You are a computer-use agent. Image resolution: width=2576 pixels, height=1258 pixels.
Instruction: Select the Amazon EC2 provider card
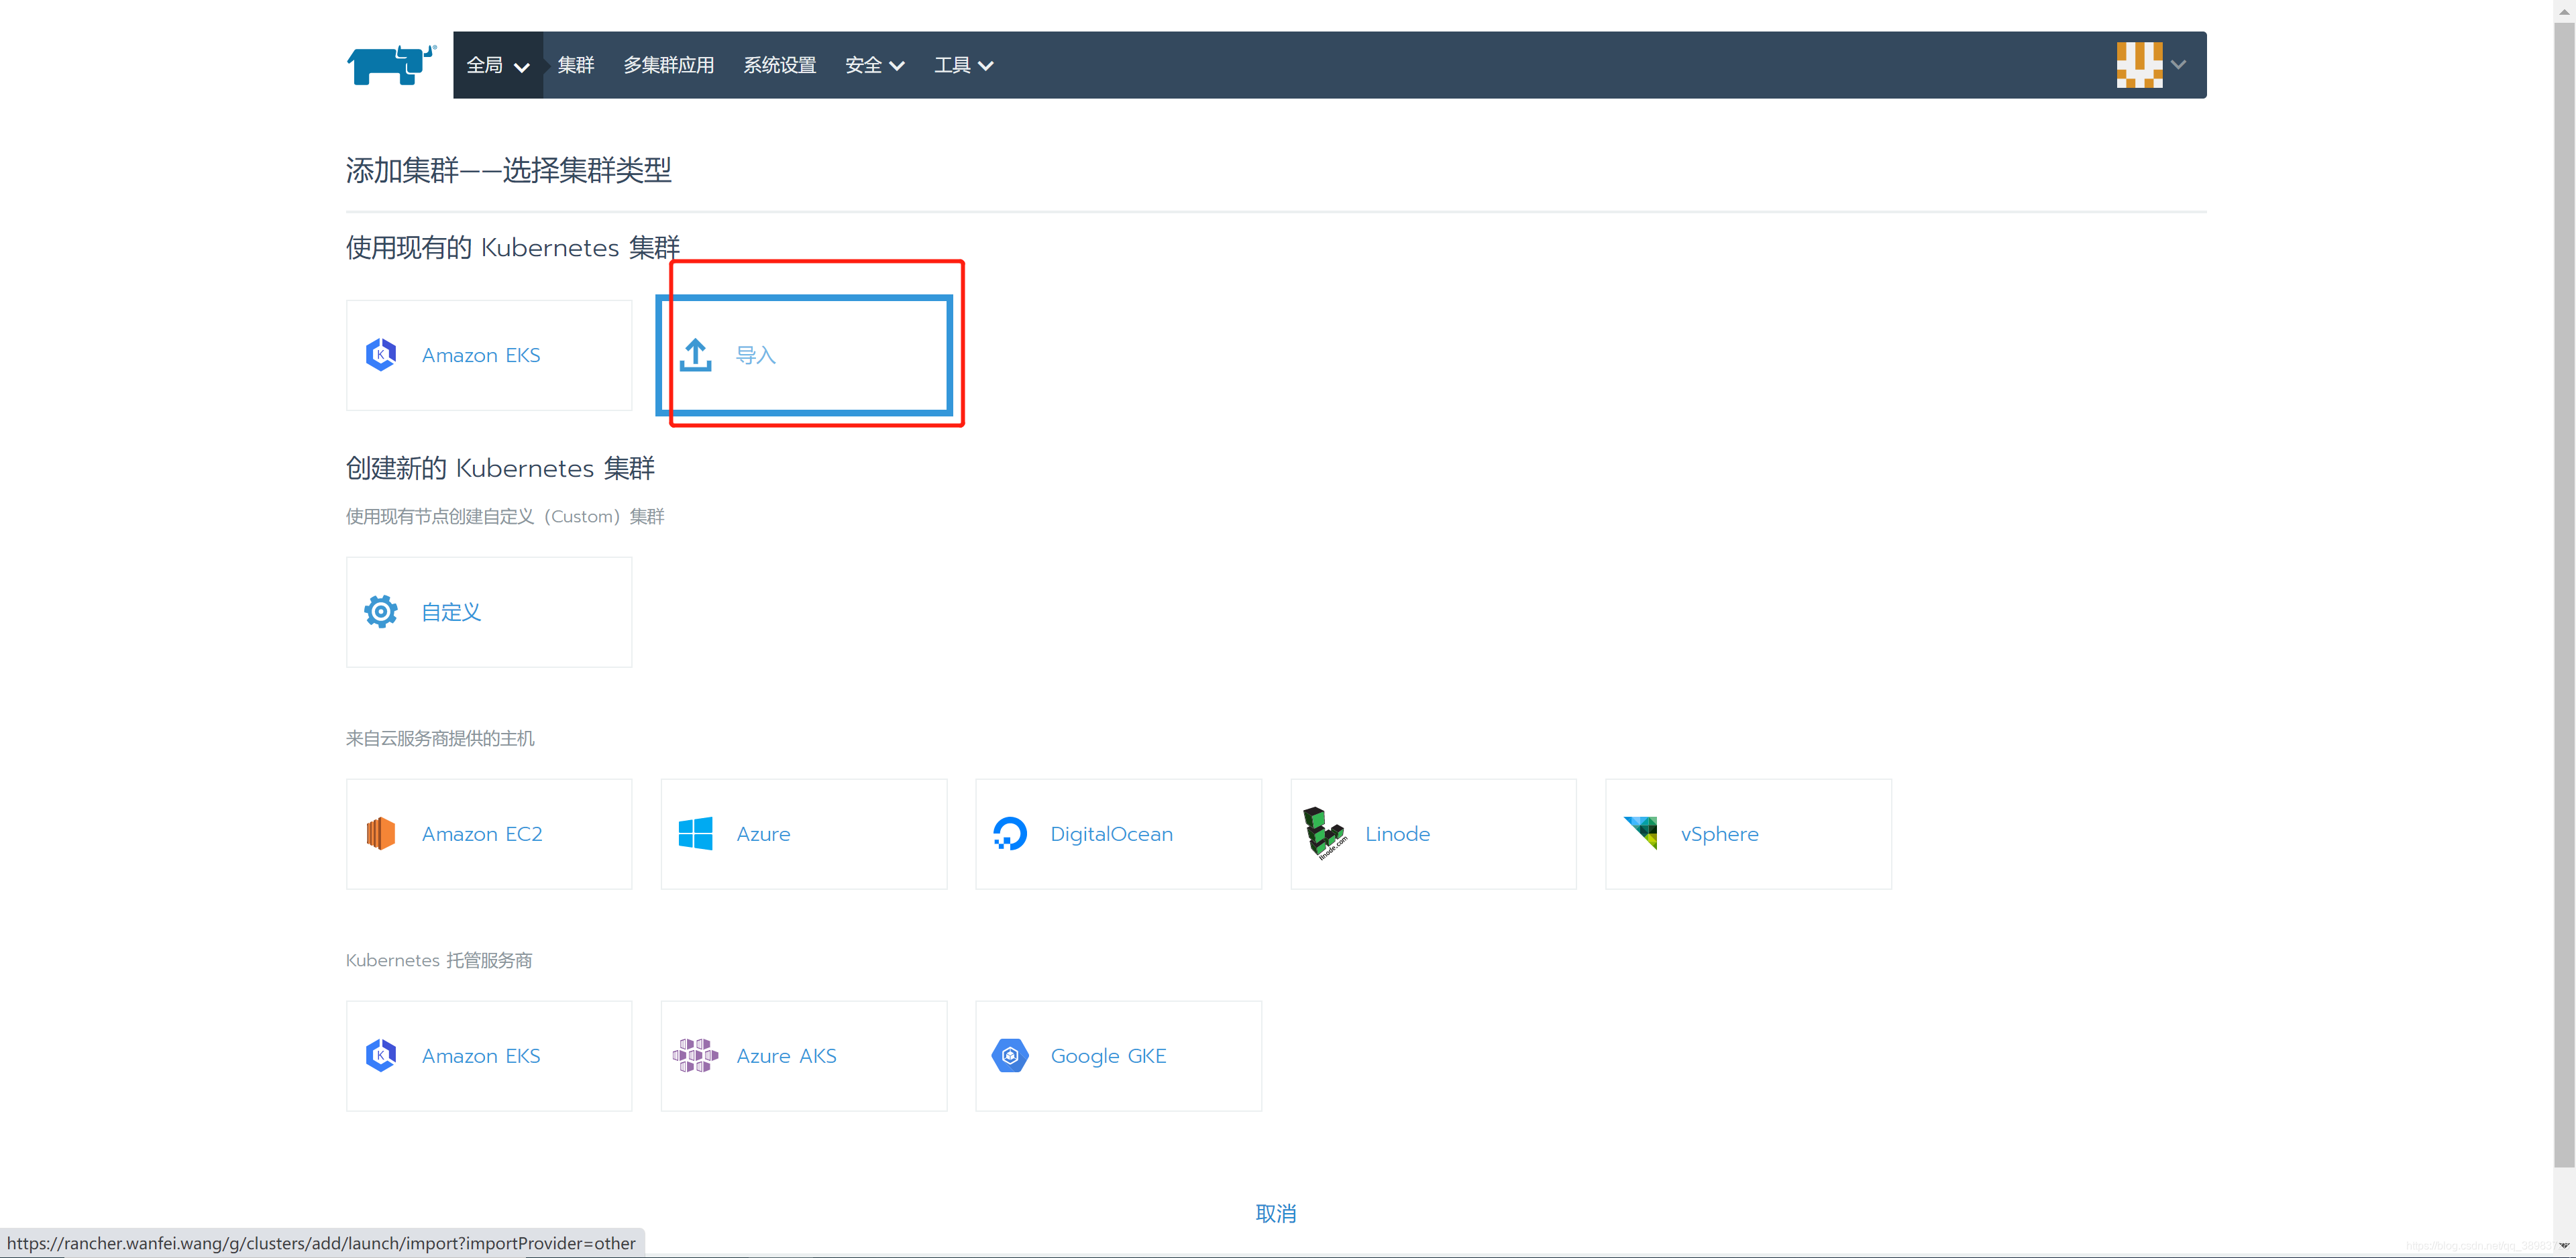click(489, 834)
